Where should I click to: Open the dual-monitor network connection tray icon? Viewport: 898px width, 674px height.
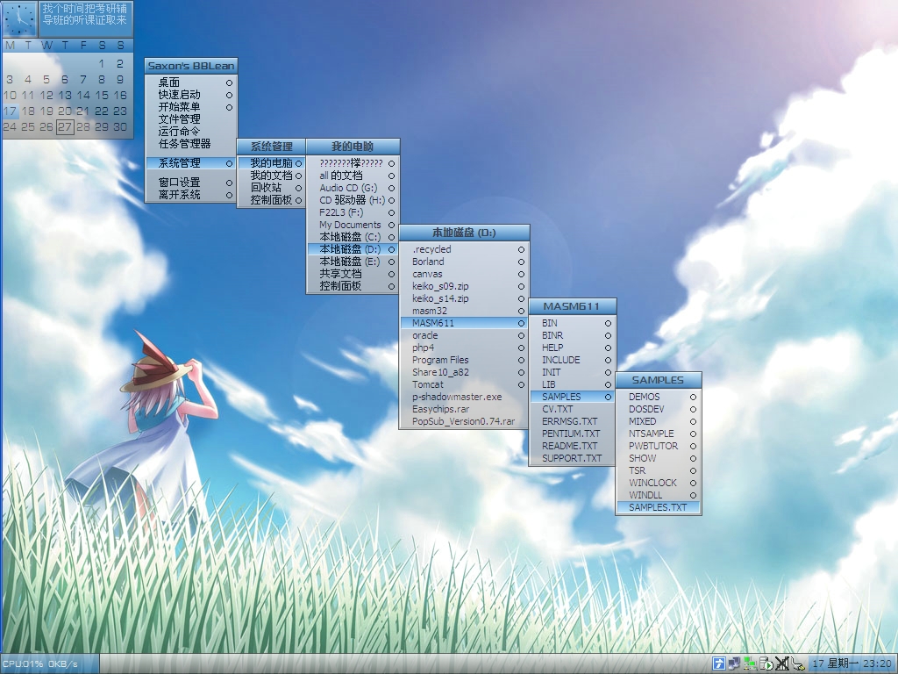pyautogui.click(x=734, y=663)
